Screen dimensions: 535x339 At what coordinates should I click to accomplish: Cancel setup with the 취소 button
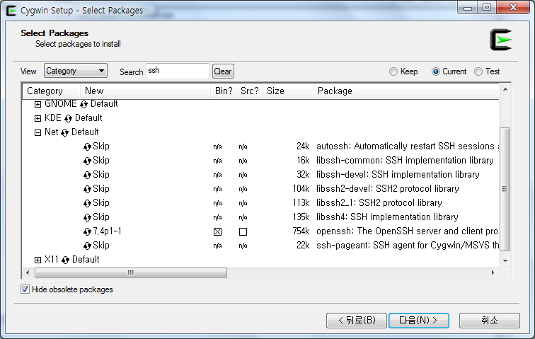coord(490,320)
